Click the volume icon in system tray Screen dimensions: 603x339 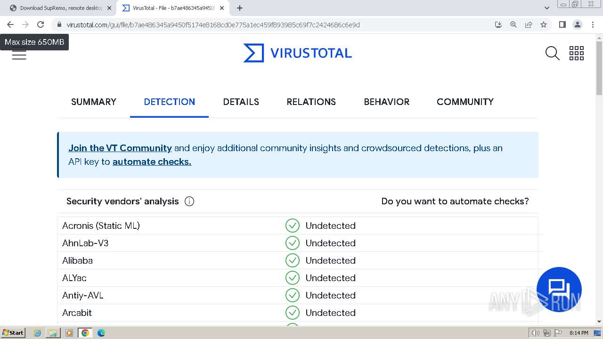[x=536, y=333]
